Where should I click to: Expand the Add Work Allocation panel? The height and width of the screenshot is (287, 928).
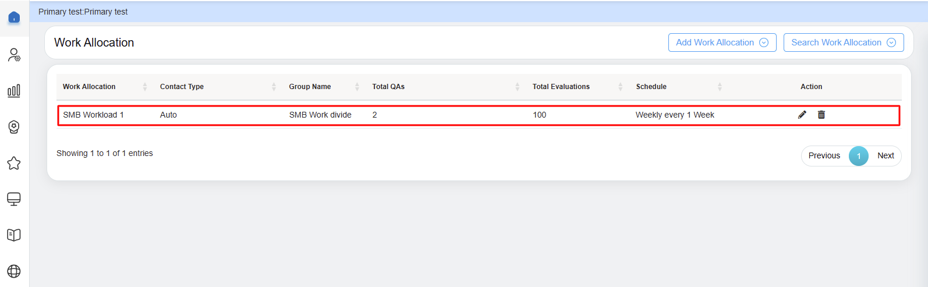click(x=722, y=42)
